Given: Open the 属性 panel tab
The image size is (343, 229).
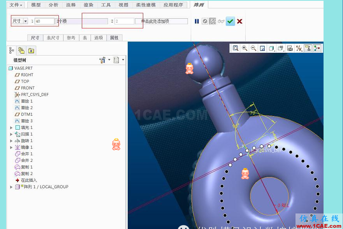Looking at the screenshot, I should coord(114,38).
